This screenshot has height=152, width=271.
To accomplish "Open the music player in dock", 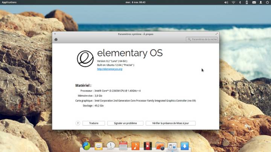I will pyautogui.click(x=135, y=146).
